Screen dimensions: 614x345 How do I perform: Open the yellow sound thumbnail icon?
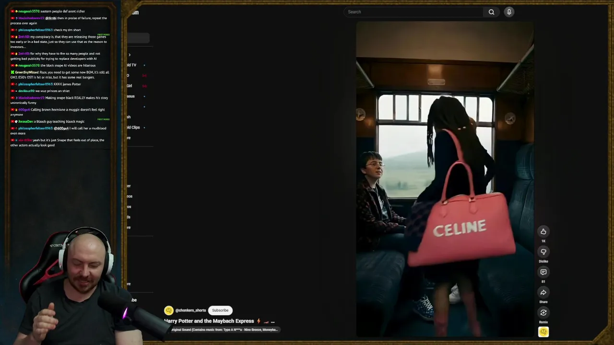[x=543, y=332]
